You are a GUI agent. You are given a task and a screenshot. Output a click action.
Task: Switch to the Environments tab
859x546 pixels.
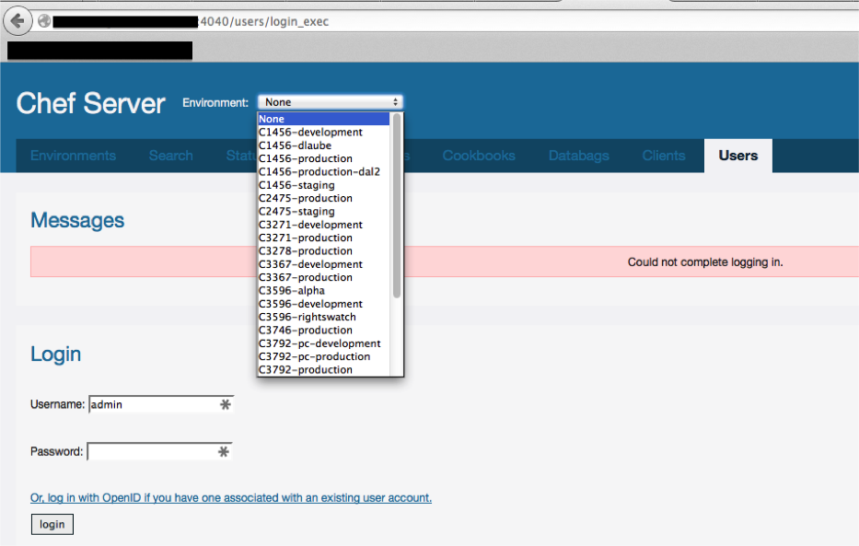click(x=73, y=156)
